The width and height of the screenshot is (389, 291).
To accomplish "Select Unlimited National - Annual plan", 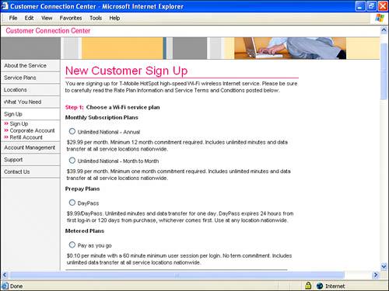I will [72, 131].
